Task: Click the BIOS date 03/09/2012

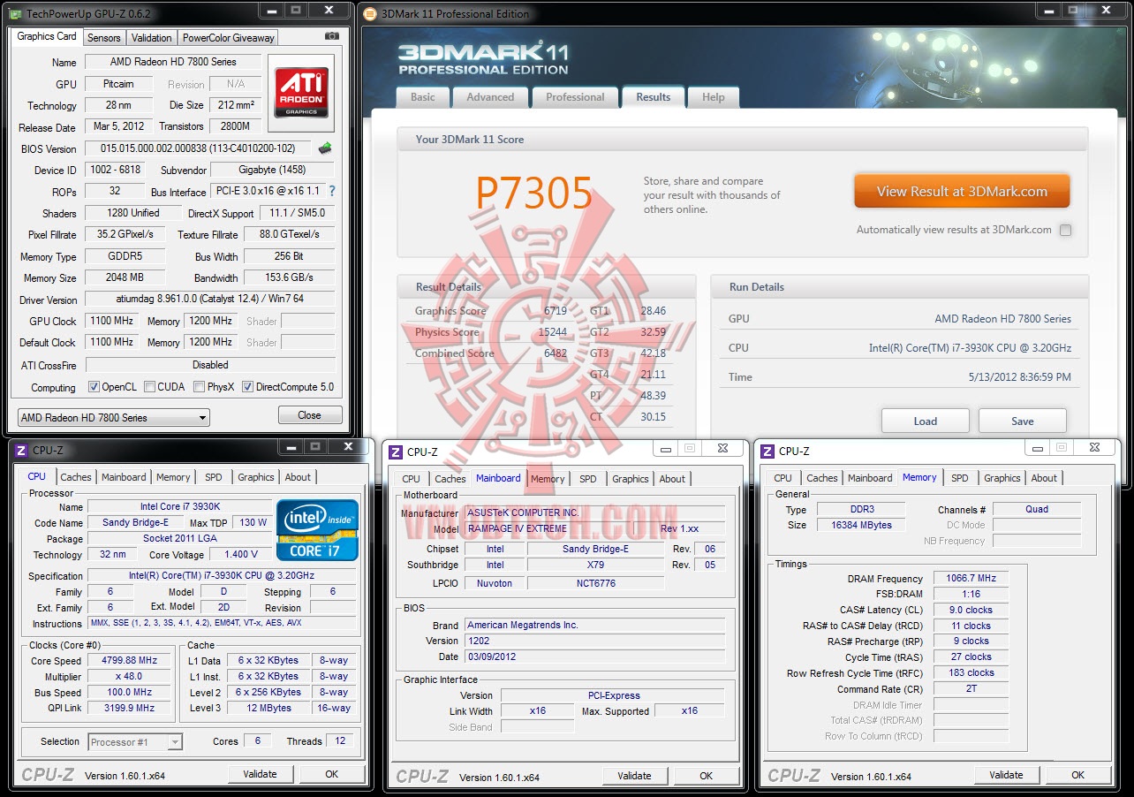Action: pos(492,657)
